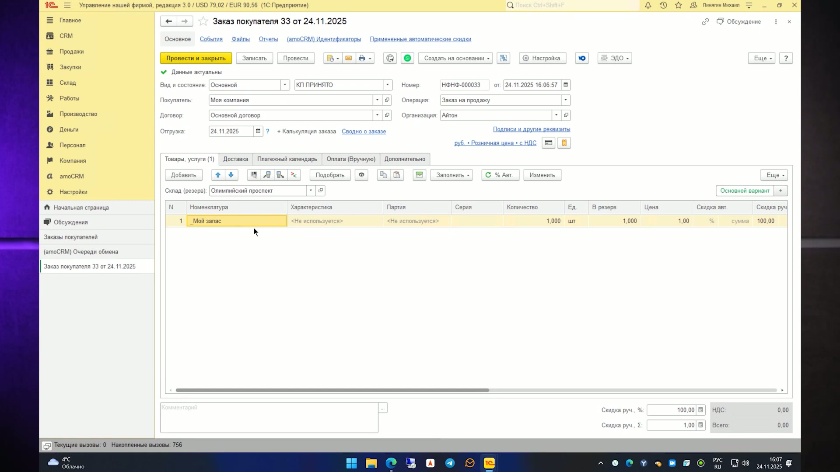
Task: Move row up with blue up arrow
Action: [x=218, y=175]
